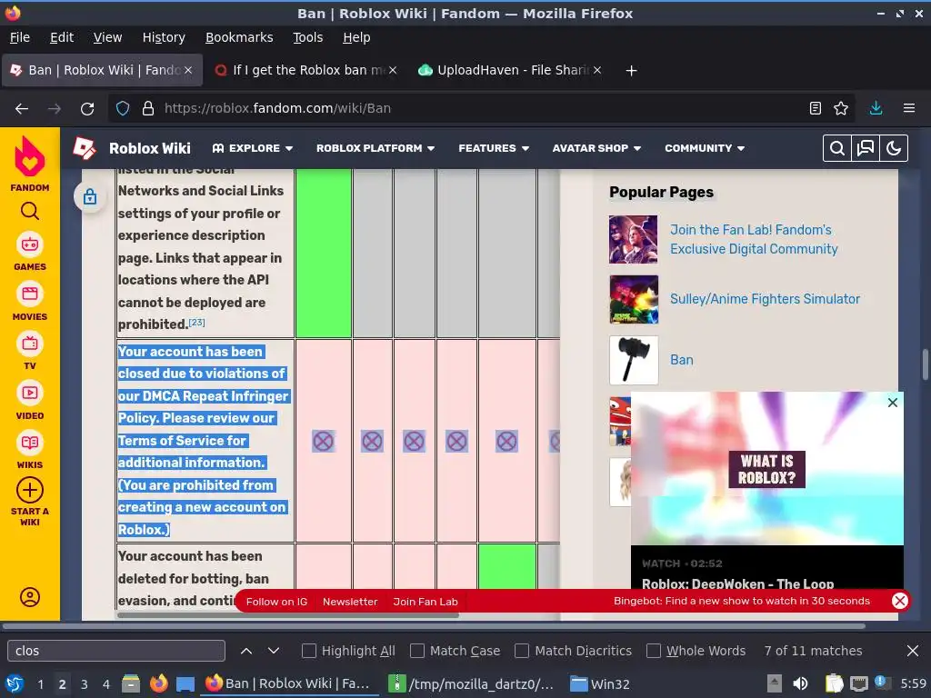
Task: Click Start a Wiki plus icon
Action: point(30,491)
